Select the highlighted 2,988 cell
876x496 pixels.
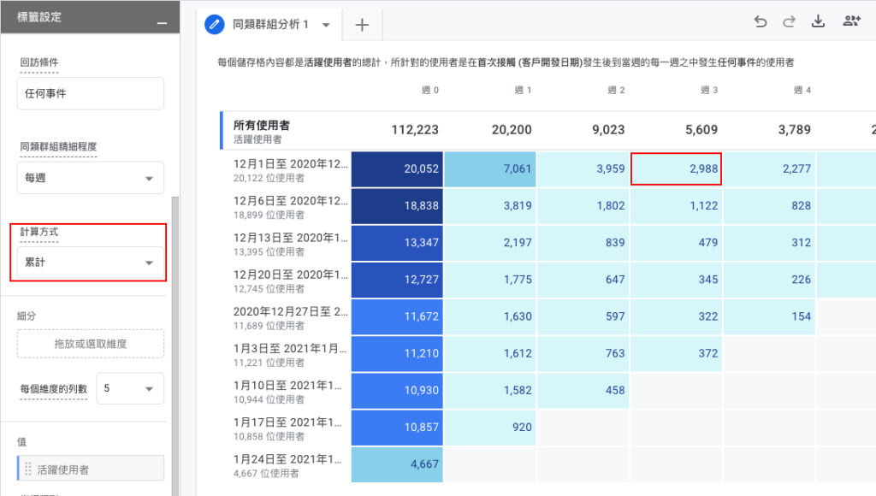(676, 168)
